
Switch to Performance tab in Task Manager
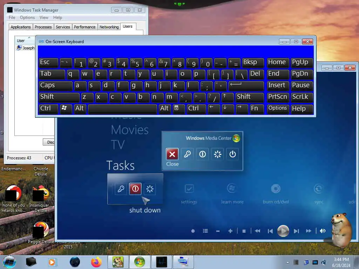(x=85, y=27)
